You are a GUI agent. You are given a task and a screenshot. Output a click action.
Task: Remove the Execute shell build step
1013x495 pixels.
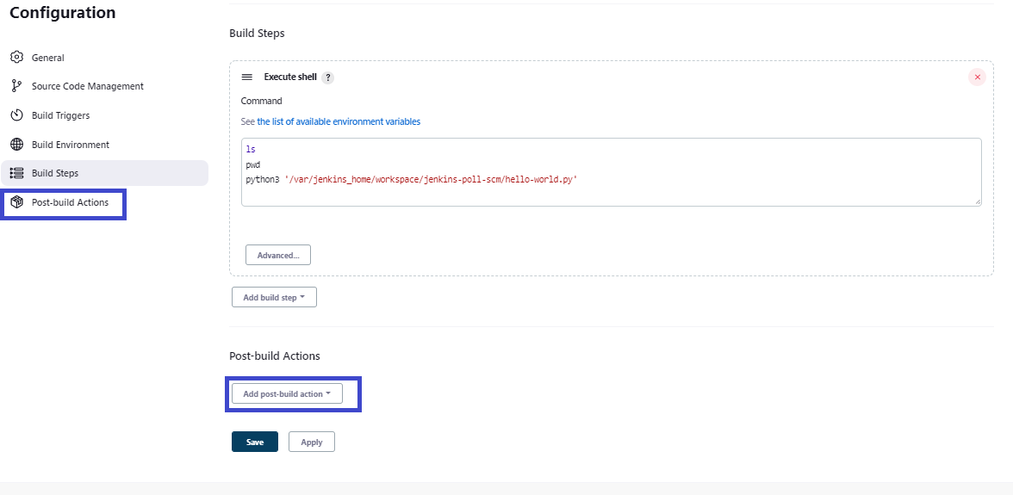coord(977,77)
